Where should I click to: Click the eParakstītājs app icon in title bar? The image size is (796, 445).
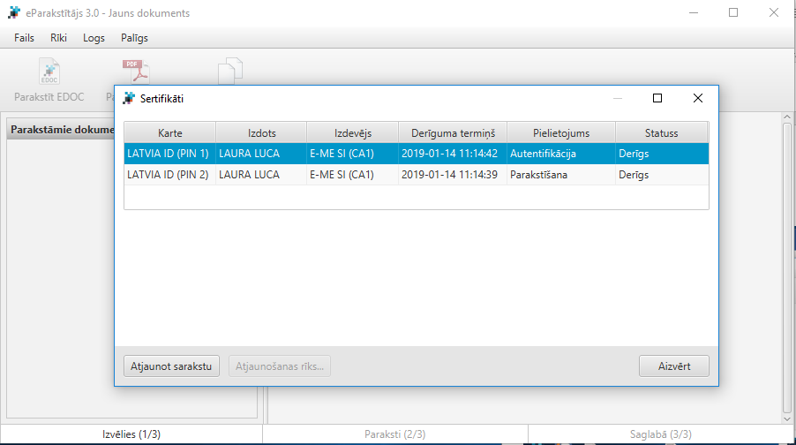tap(14, 13)
